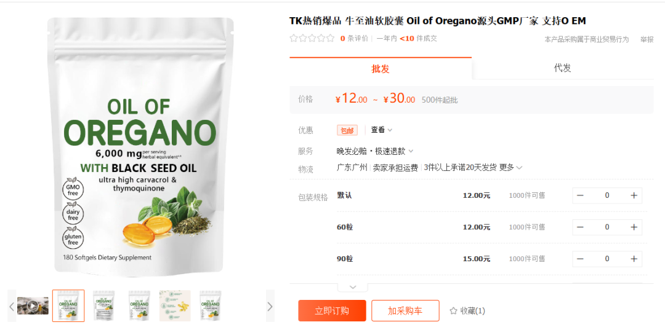Click 加采购车 add to cart button
The height and width of the screenshot is (330, 665).
click(405, 311)
